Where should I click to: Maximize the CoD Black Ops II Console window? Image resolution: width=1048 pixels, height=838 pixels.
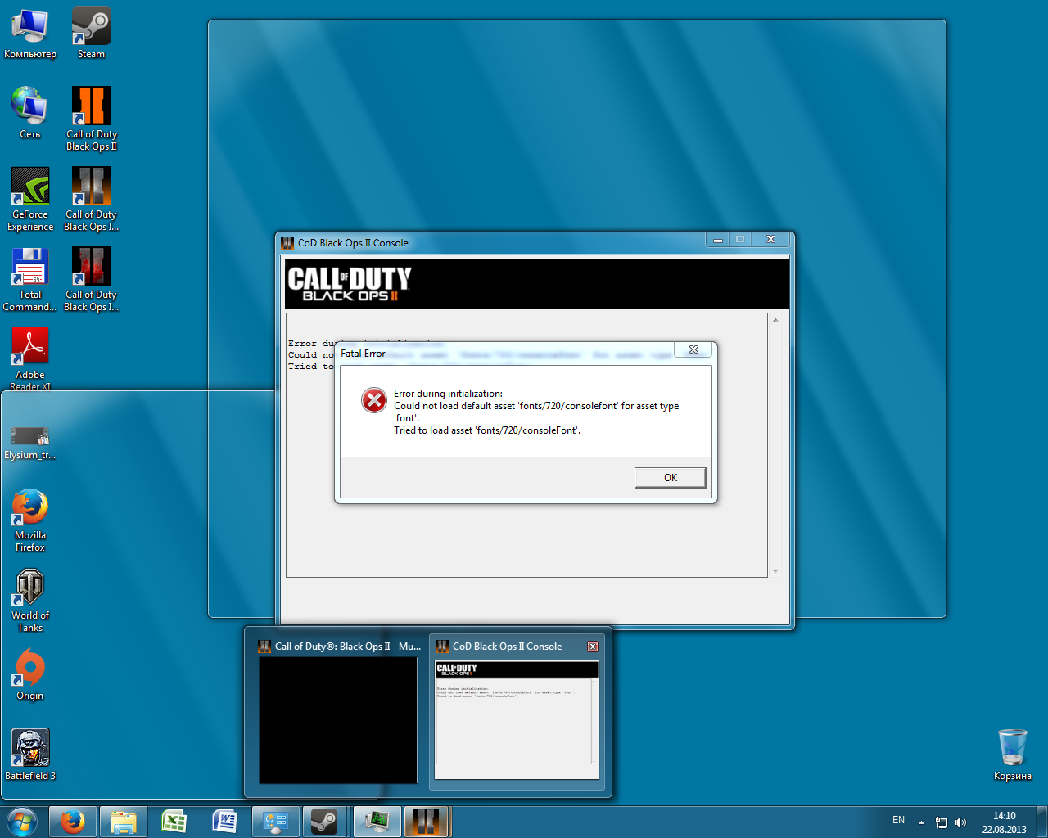tap(740, 240)
